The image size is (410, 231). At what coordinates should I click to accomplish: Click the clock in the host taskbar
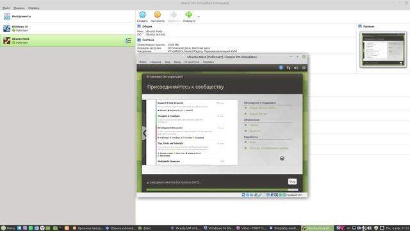click(397, 228)
